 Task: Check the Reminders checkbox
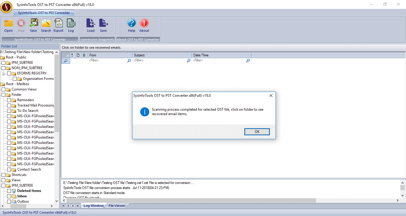[9, 100]
